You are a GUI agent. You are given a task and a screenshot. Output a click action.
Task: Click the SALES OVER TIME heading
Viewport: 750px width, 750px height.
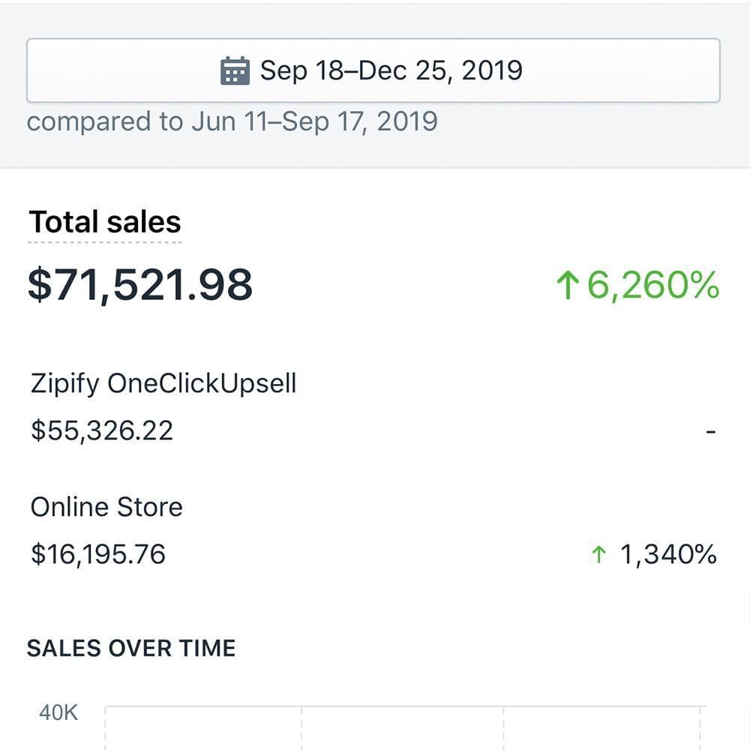131,648
